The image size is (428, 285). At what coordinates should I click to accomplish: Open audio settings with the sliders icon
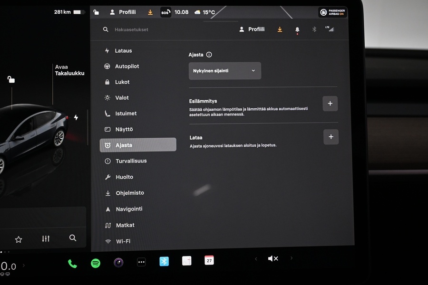(46, 238)
